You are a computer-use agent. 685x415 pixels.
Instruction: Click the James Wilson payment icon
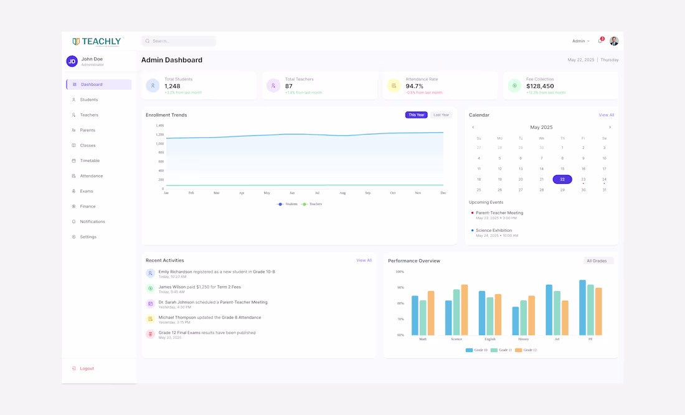tap(150, 289)
